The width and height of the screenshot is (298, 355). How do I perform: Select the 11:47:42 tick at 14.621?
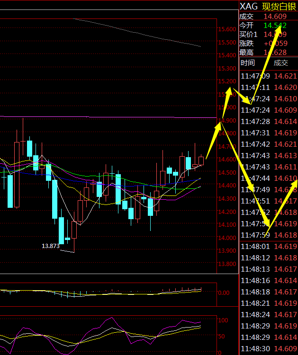click(269, 144)
